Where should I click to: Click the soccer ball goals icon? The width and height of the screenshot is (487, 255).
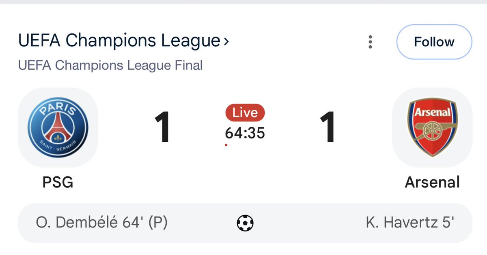pos(245,223)
